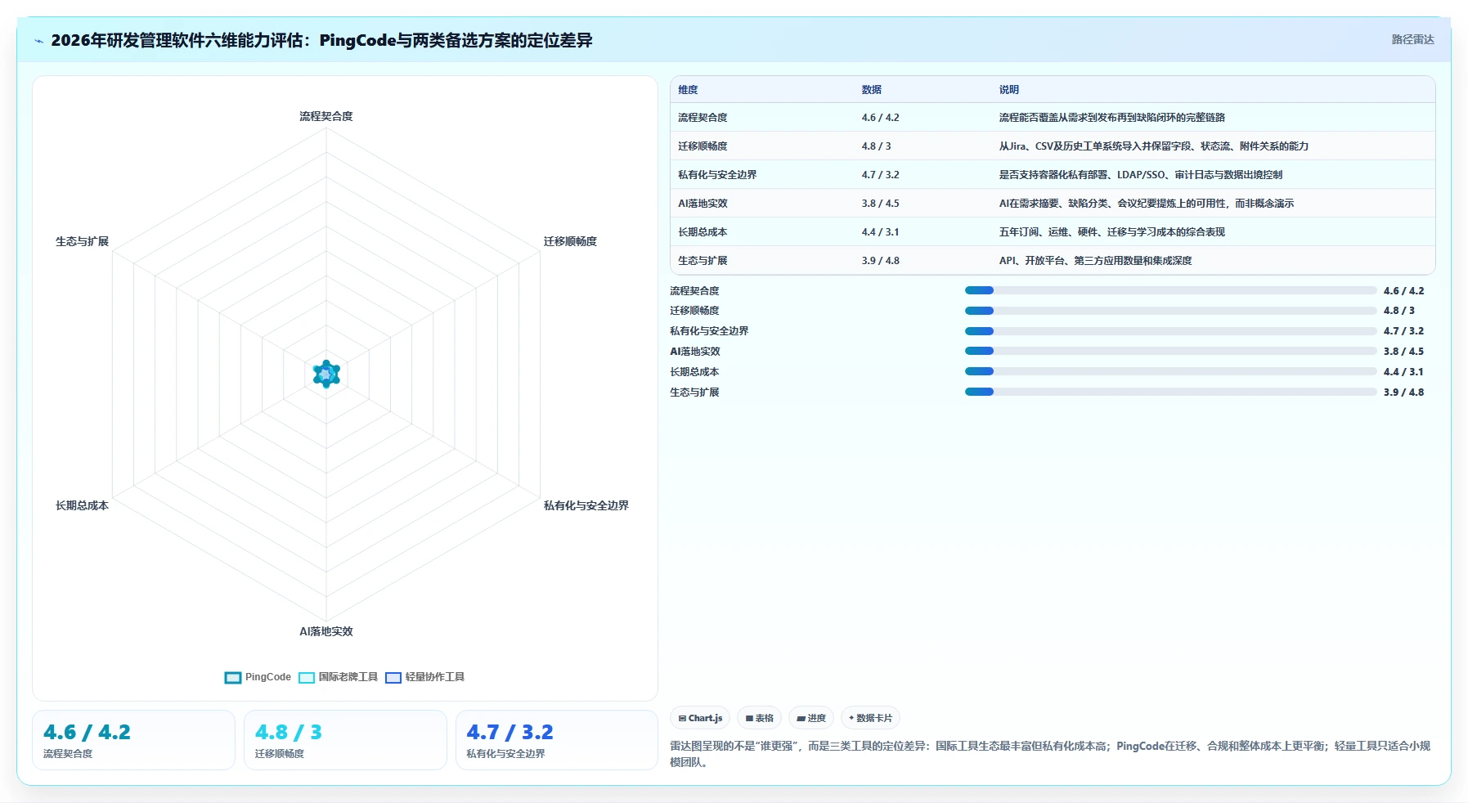Click the 迁移顺畅度 axis label on radar chart
This screenshot has width=1468, height=803.
pos(570,241)
